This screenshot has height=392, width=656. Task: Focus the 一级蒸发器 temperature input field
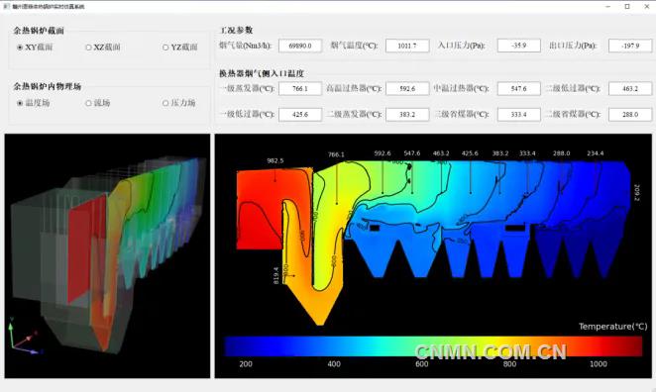(300, 89)
